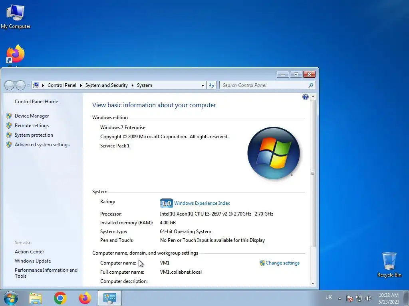Click the Forward navigation arrow
This screenshot has width=409, height=306.
tap(21, 85)
